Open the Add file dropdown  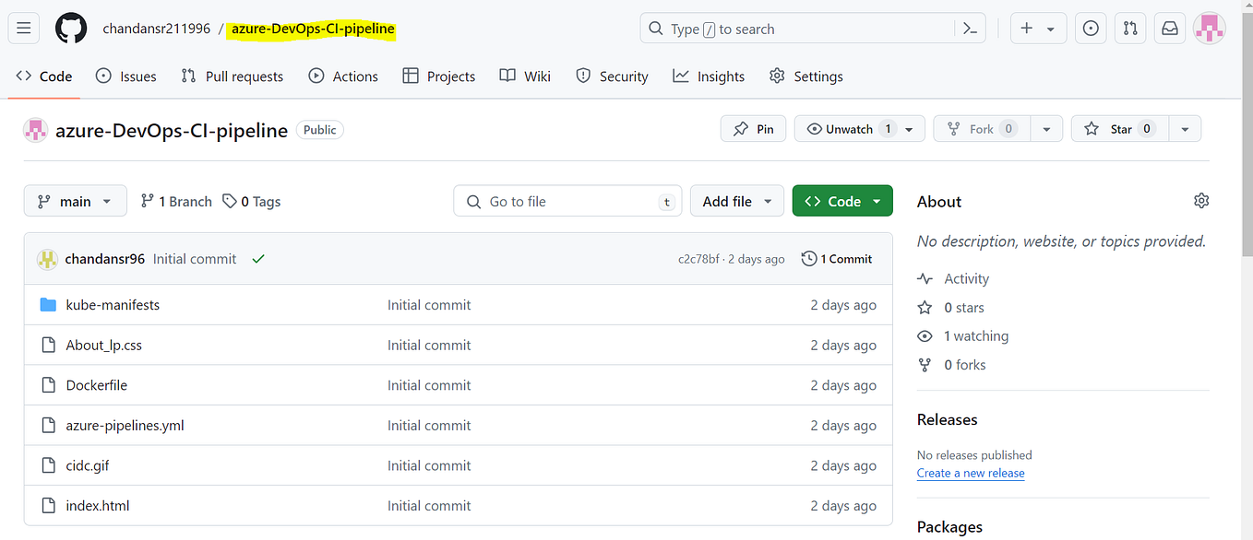pyautogui.click(x=736, y=201)
